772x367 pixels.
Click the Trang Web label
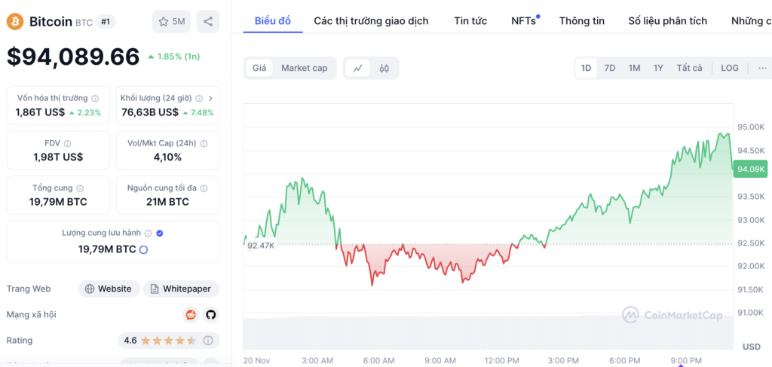pyautogui.click(x=29, y=289)
